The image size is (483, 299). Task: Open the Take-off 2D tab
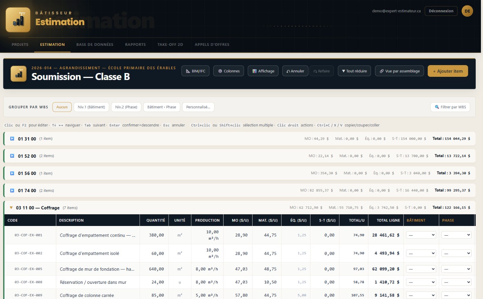[x=170, y=44]
